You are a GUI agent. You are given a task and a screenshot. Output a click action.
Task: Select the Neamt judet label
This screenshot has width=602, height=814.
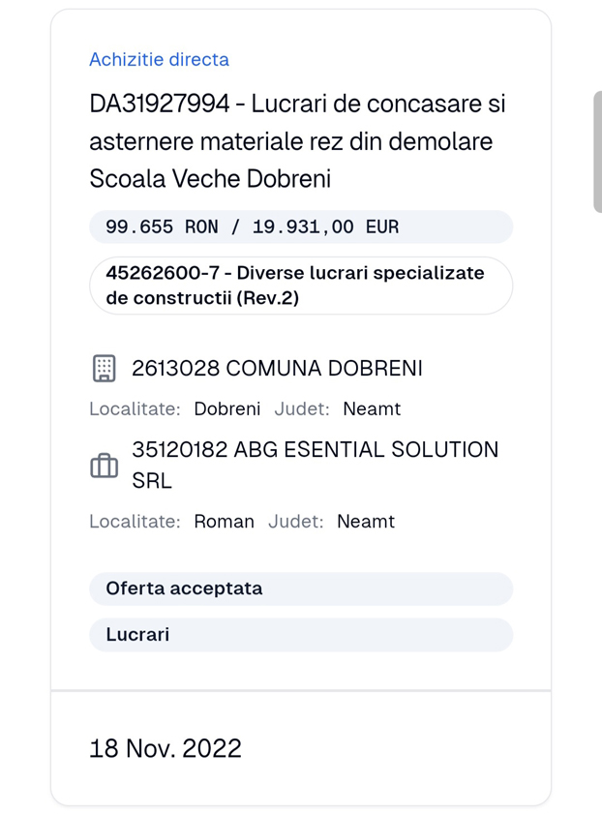coord(372,408)
